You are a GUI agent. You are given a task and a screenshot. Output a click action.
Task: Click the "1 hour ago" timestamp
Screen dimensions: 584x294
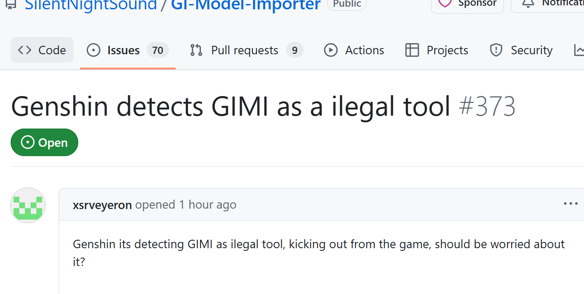(x=208, y=205)
